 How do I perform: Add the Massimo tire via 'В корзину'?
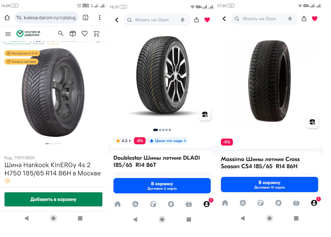[x=269, y=185]
